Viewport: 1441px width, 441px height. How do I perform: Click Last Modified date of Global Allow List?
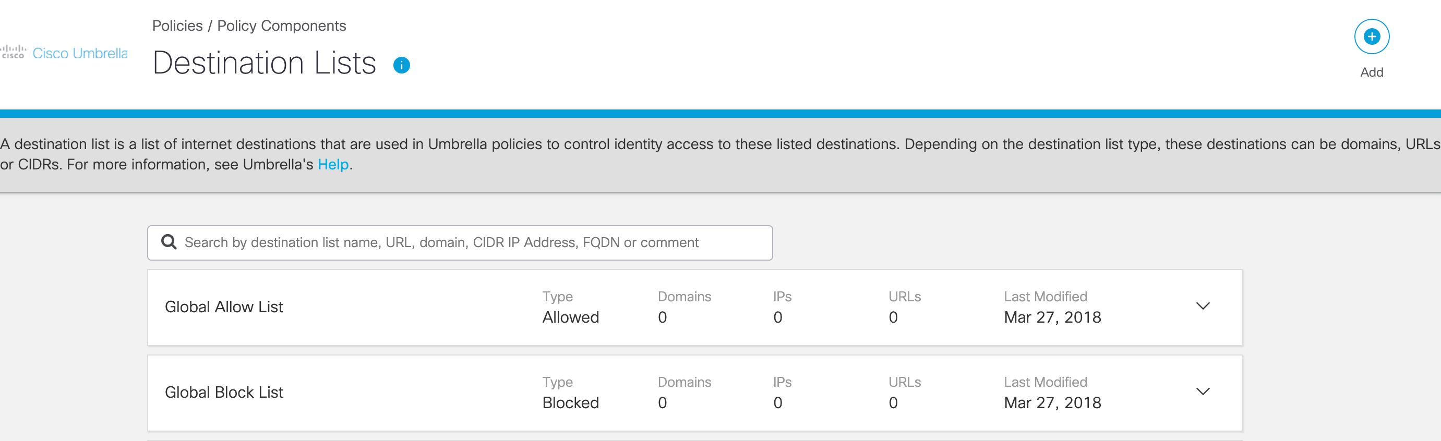(1052, 317)
